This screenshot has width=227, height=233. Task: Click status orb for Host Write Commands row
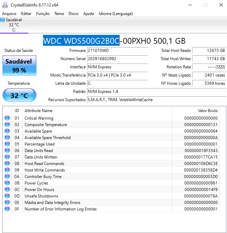tap(7, 170)
